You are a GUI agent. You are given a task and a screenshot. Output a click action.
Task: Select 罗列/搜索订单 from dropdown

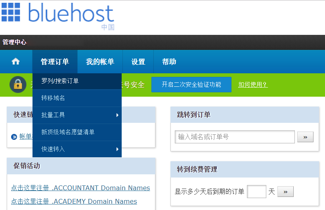77,81
